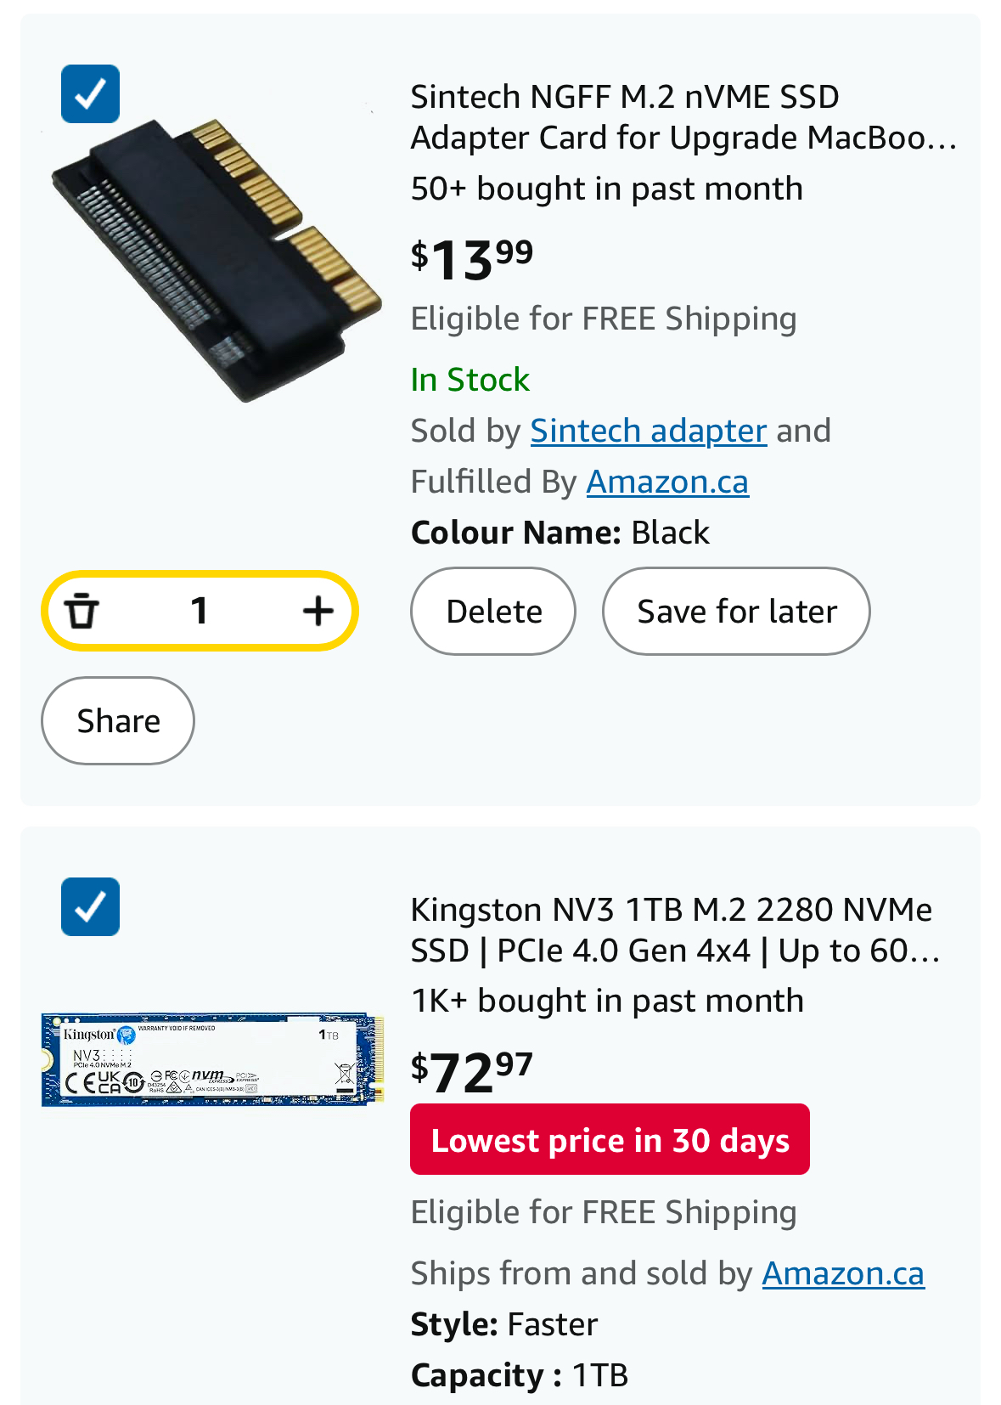View the Kingston NV3 SSD product image

[x=212, y=1059]
